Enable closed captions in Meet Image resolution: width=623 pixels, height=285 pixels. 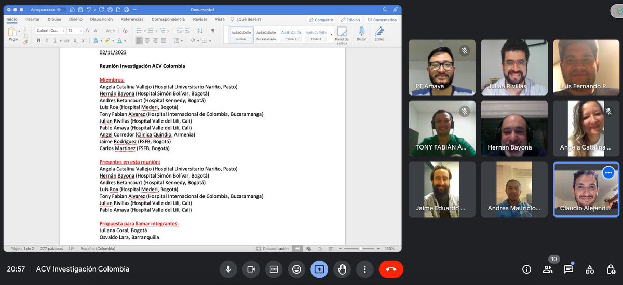click(x=273, y=269)
